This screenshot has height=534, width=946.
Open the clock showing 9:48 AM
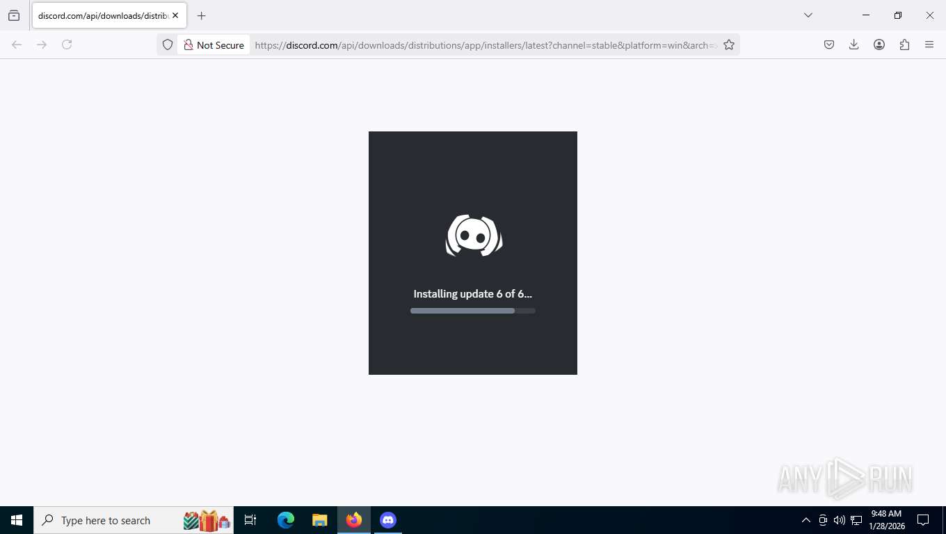coord(887,520)
